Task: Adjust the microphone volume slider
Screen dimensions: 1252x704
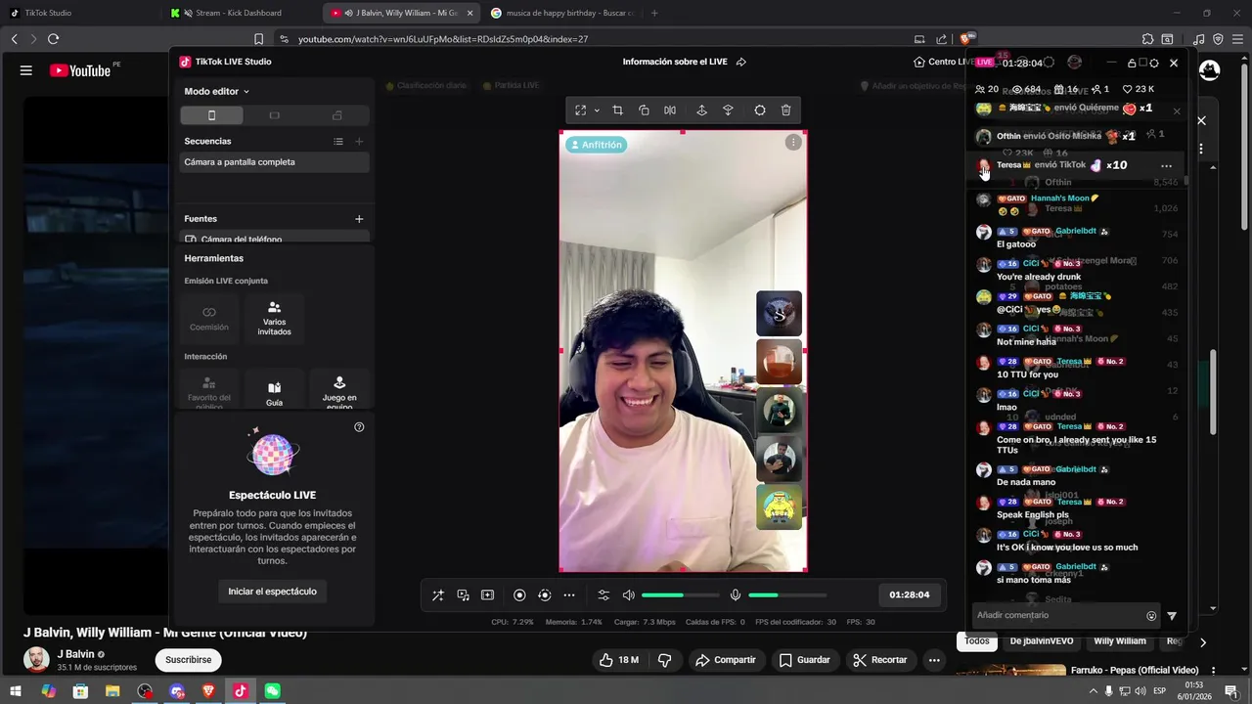Action: click(787, 594)
